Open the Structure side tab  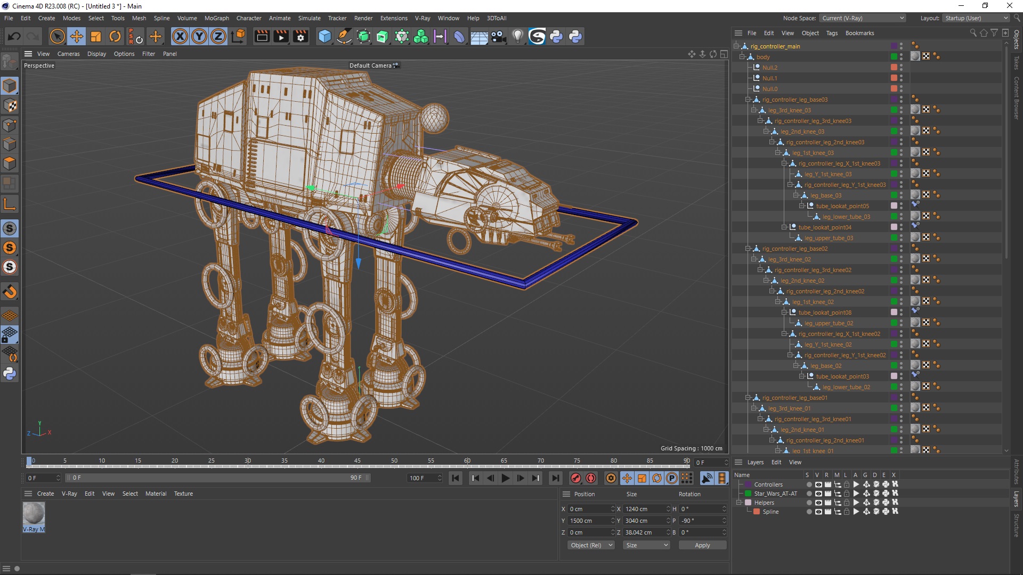1017,525
